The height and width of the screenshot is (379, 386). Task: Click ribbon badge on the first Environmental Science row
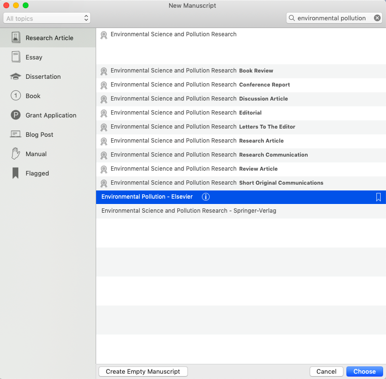click(104, 35)
